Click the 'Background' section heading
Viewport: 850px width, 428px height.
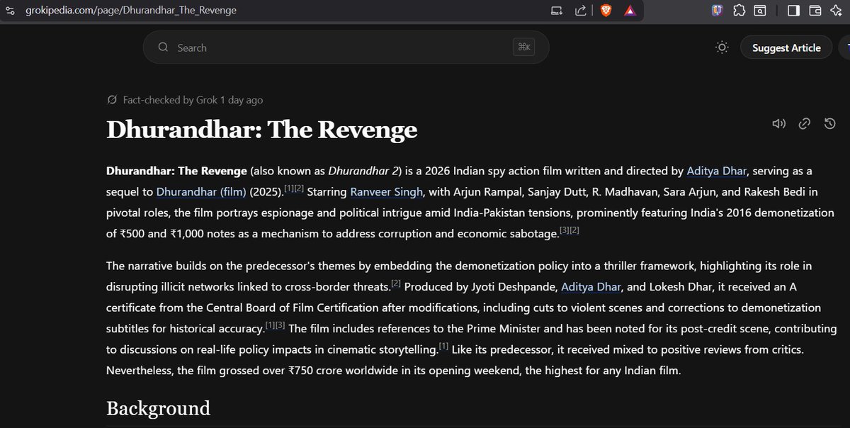coord(158,408)
